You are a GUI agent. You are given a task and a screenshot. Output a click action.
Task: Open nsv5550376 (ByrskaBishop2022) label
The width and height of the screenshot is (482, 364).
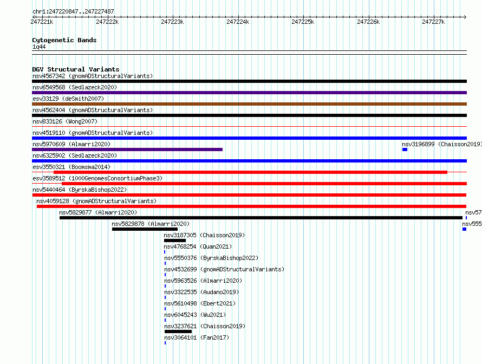211,258
